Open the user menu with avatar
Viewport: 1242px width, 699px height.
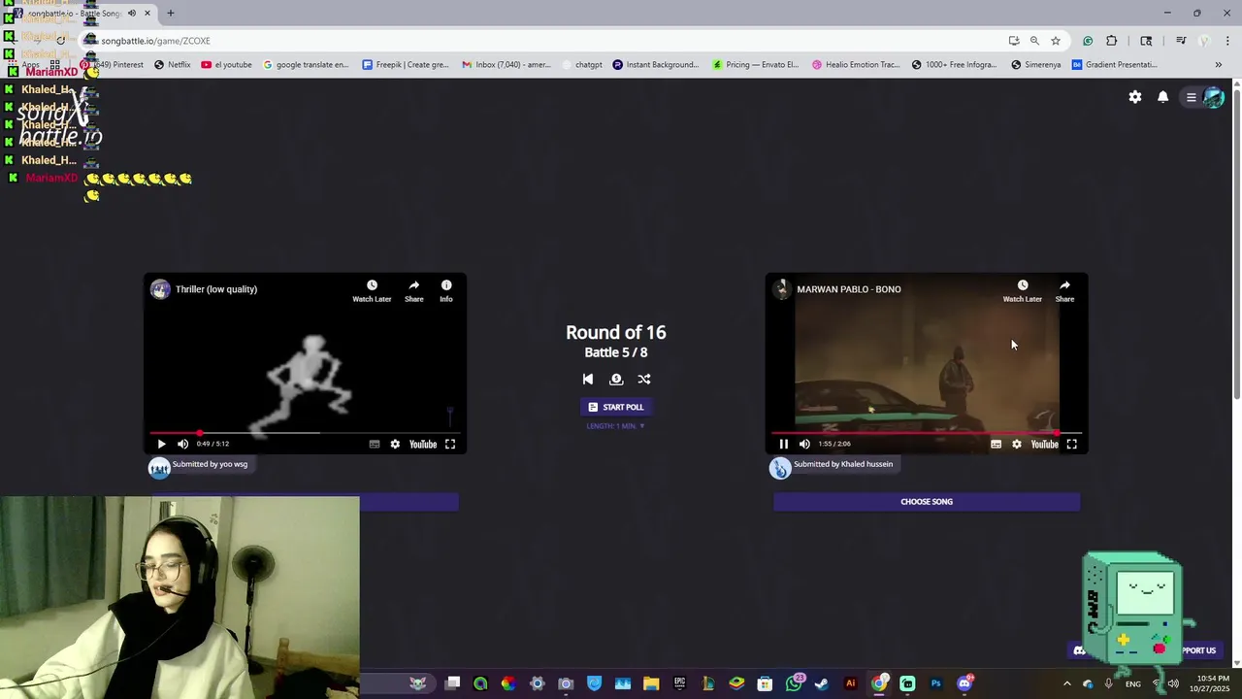1203,97
